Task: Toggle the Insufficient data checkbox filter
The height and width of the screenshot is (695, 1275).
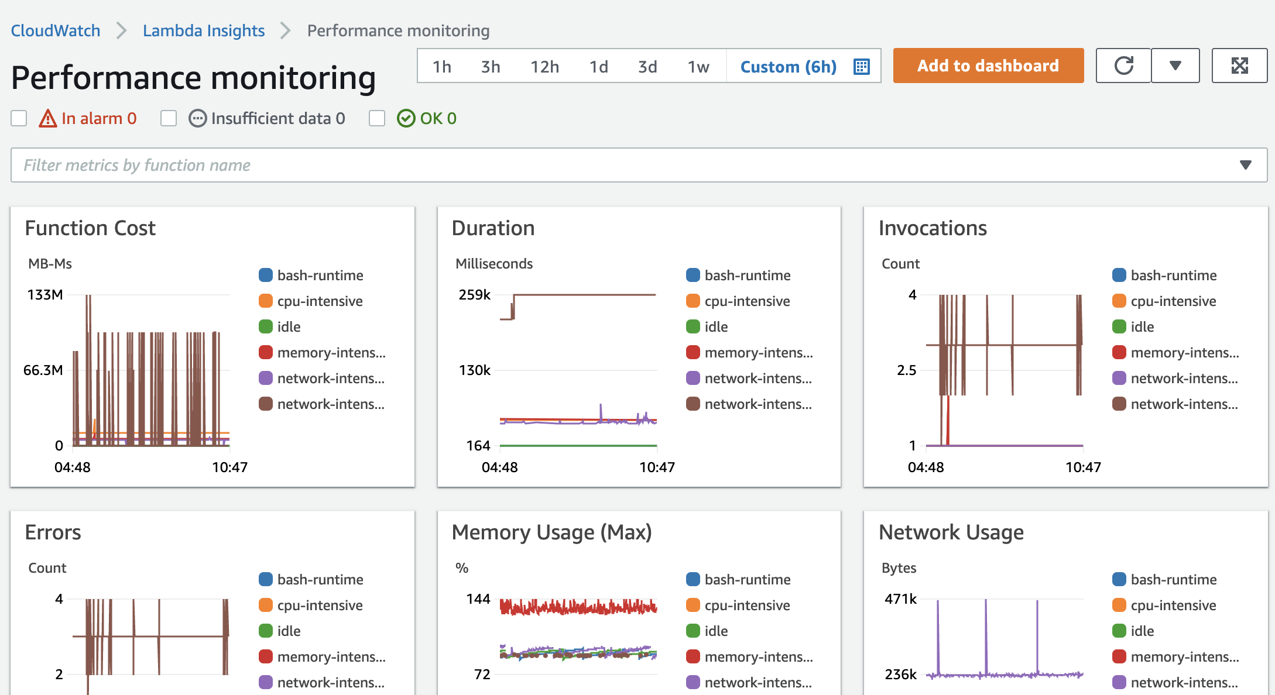Action: 169,119
